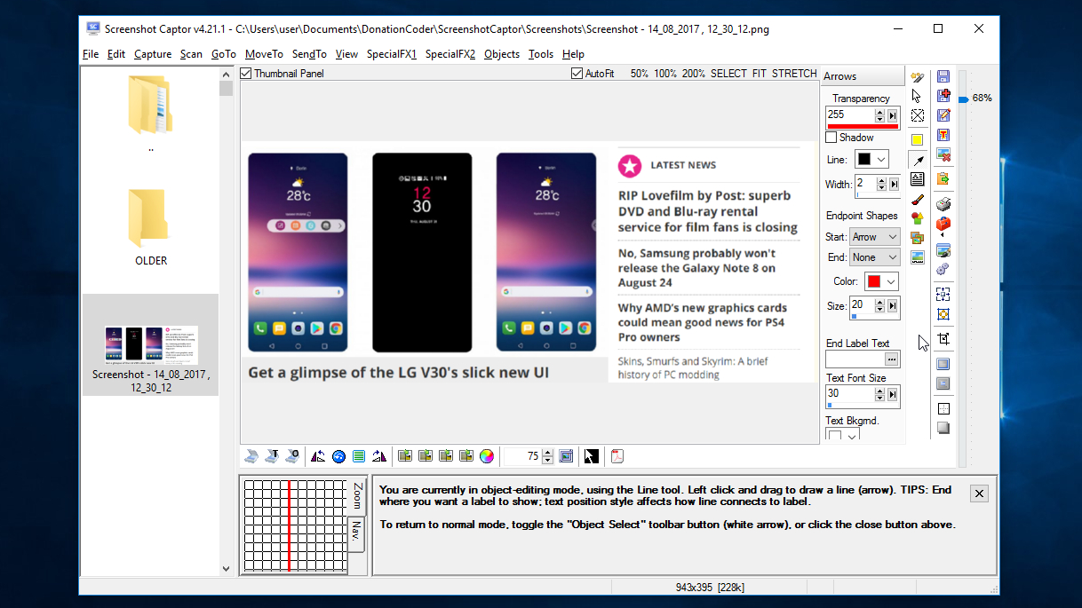Close the object-editing mode hint panel
The image size is (1082, 608).
[979, 494]
